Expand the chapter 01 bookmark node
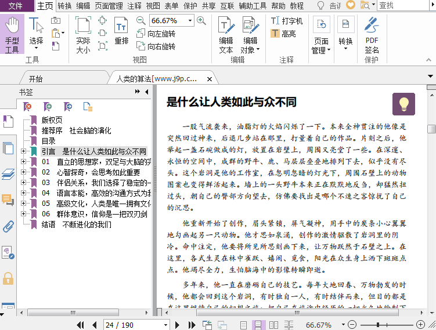This screenshot has height=330, width=436. 23,162
